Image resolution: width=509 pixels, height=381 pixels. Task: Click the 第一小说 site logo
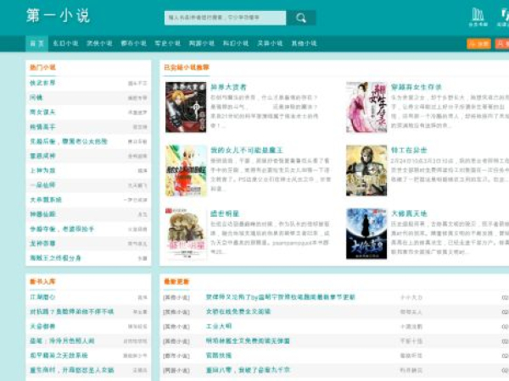click(58, 15)
